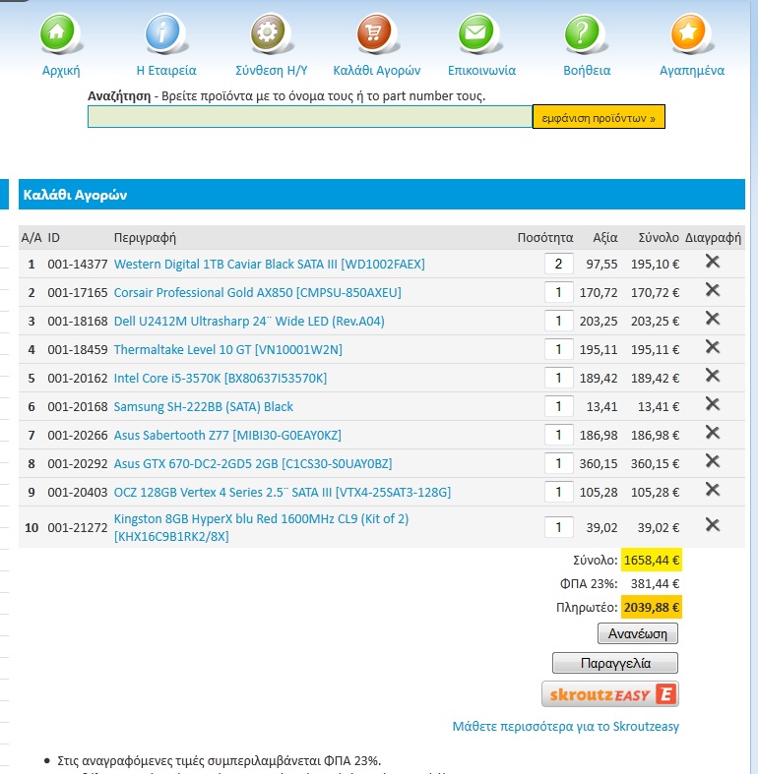Delete Intel Core i5-3570K row

point(712,376)
